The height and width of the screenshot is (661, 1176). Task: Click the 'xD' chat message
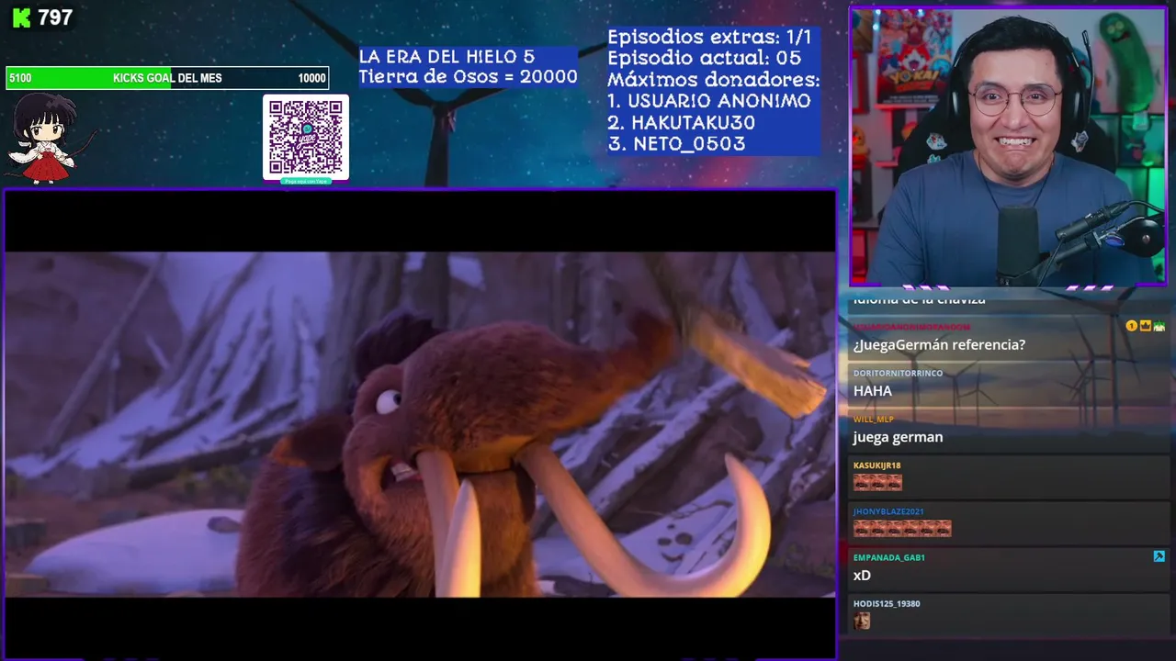click(x=862, y=576)
